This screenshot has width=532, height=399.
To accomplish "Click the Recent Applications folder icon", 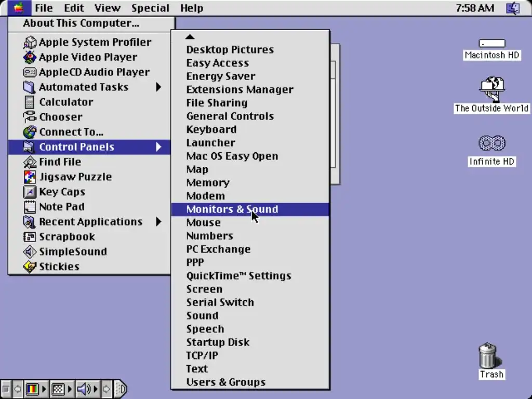I will [30, 221].
